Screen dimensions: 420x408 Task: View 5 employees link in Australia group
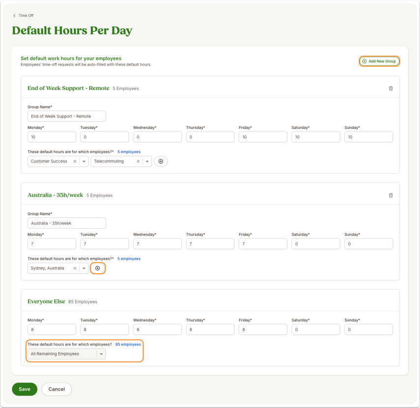(x=129, y=259)
